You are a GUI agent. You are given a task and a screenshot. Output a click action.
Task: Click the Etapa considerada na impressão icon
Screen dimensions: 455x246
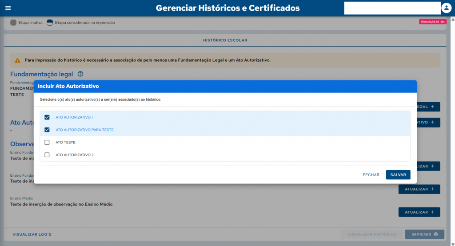(x=50, y=23)
